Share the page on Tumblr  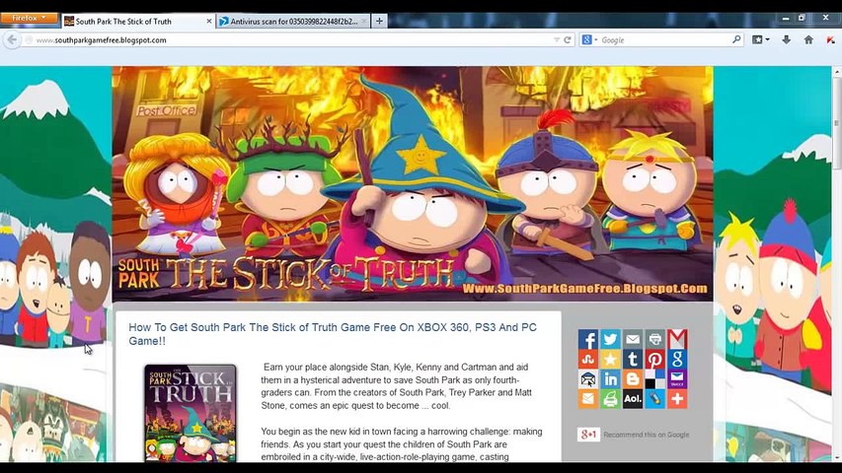pyautogui.click(x=633, y=359)
